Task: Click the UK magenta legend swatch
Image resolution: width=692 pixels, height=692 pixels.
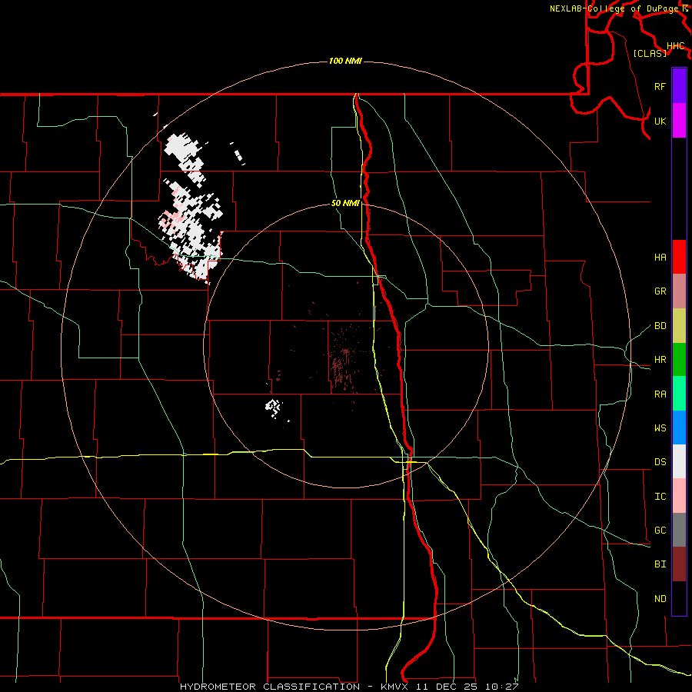Action: (679, 121)
